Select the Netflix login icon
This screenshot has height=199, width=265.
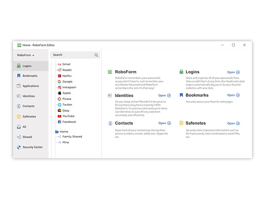(x=59, y=76)
